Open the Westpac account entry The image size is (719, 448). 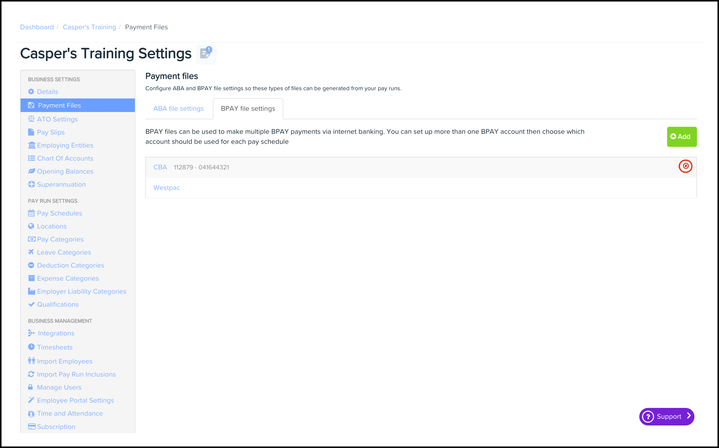click(166, 188)
